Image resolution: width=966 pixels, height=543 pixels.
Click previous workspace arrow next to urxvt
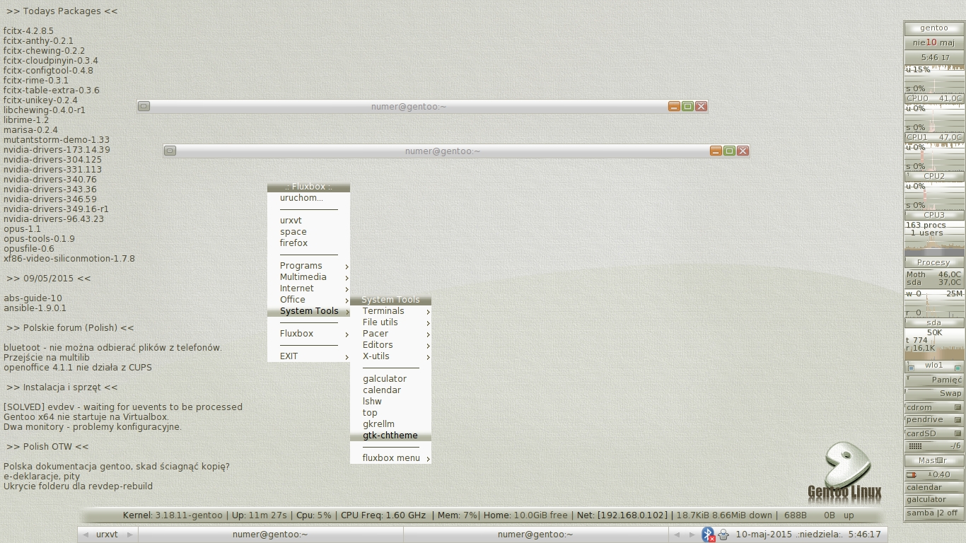click(86, 535)
